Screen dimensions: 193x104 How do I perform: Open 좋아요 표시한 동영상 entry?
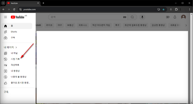(17, 83)
